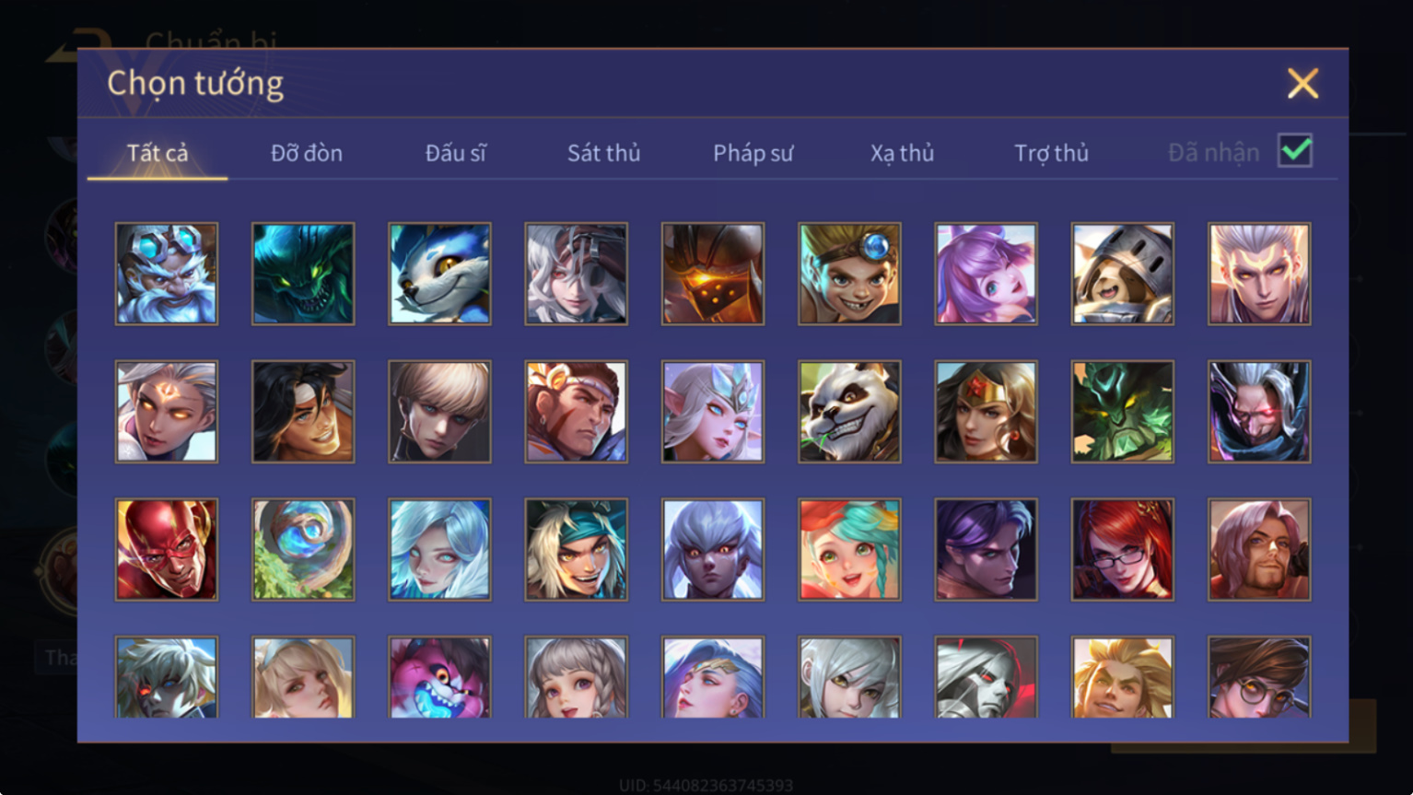Pick the red masked Flash hero
The image size is (1413, 795).
(167, 549)
